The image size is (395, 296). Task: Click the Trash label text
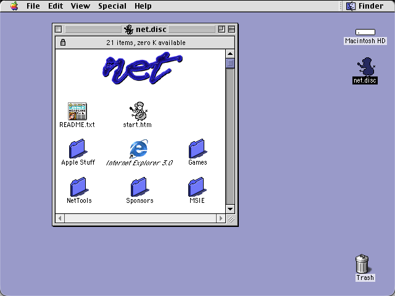[x=365, y=277]
